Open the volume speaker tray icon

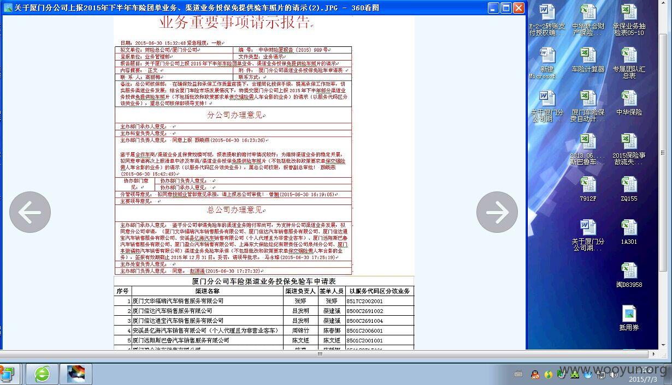coord(614,375)
